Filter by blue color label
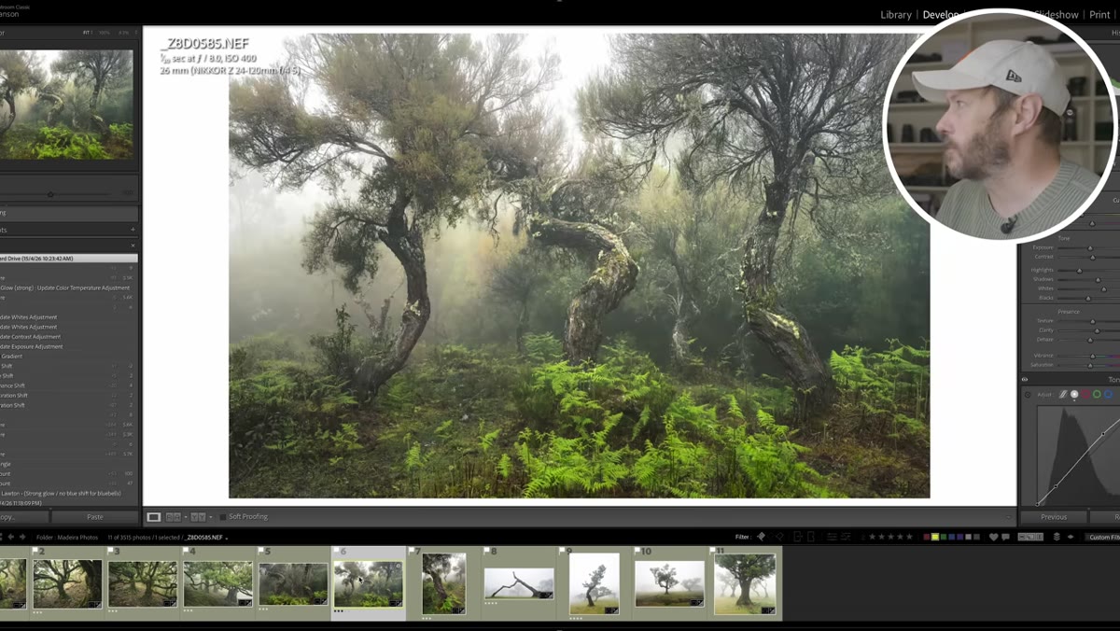This screenshot has width=1120, height=631. pyautogui.click(x=952, y=537)
